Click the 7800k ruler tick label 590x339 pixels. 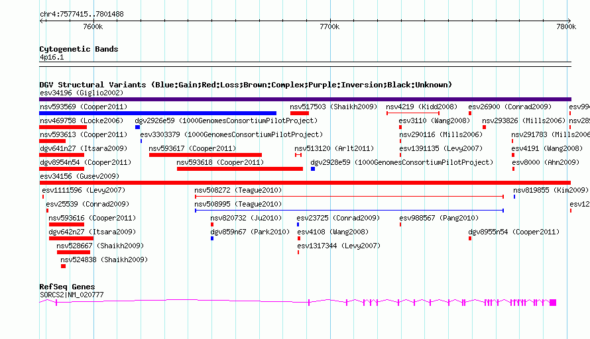coord(566,26)
